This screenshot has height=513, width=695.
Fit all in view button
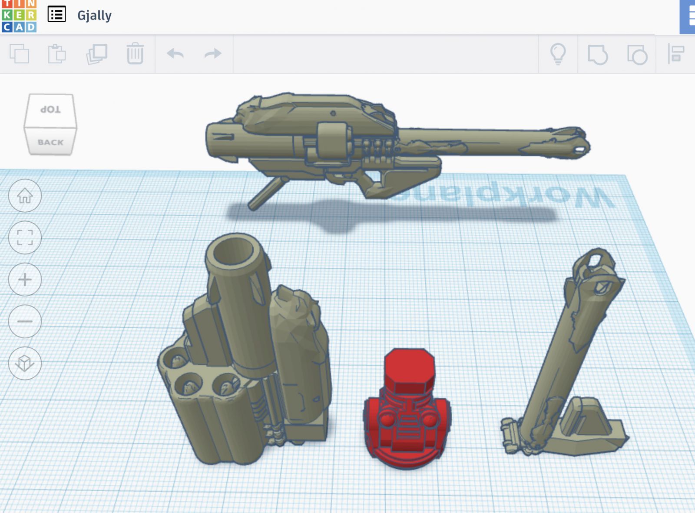pyautogui.click(x=25, y=238)
